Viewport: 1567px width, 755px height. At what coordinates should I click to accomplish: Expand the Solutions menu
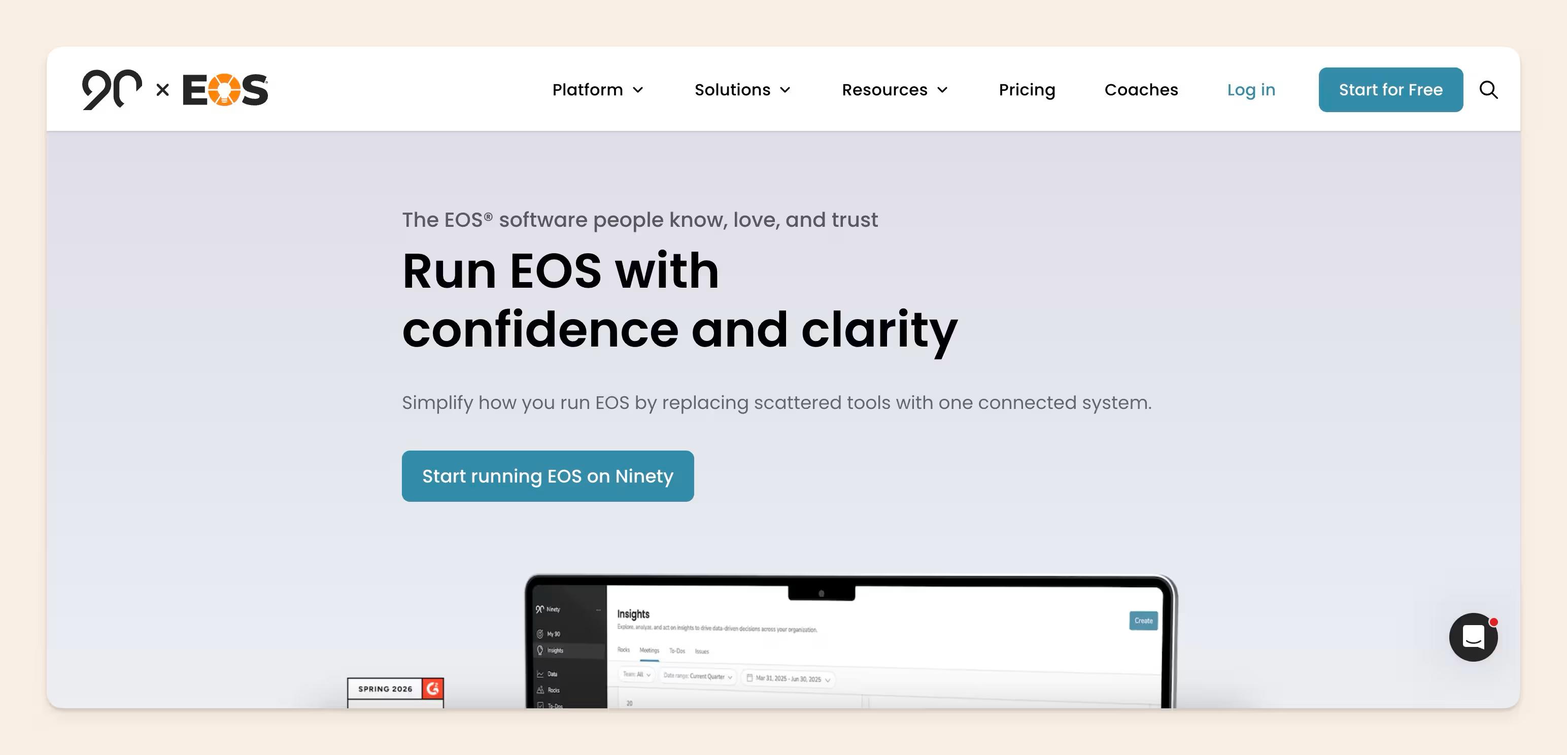pos(742,89)
